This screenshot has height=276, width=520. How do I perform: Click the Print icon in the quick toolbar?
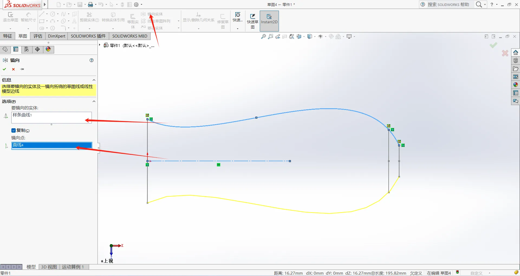click(90, 5)
